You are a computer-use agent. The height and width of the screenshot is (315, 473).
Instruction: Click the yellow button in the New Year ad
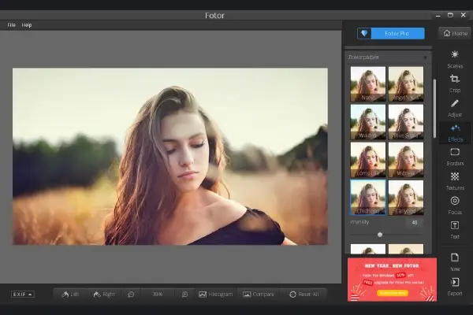392,293
